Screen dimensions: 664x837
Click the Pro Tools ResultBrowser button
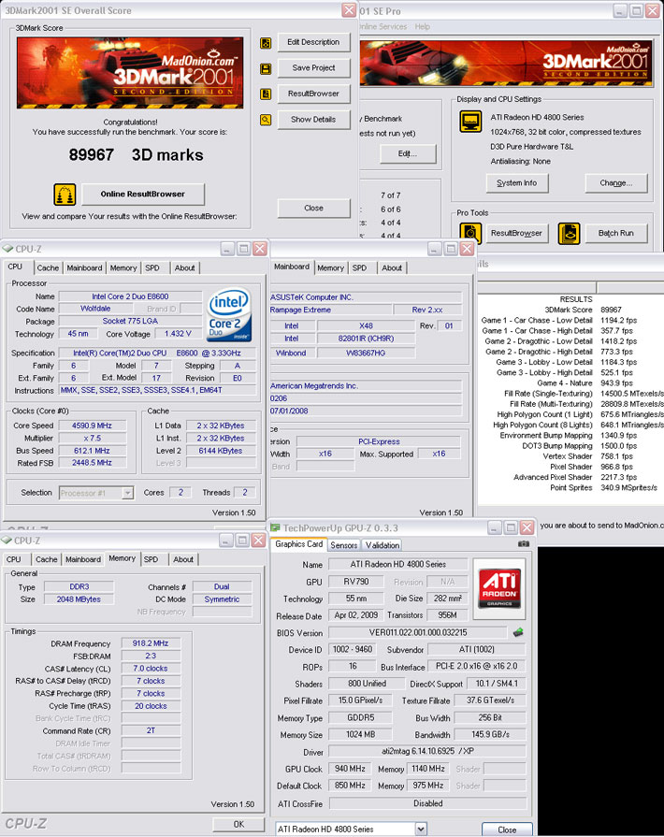click(x=516, y=233)
